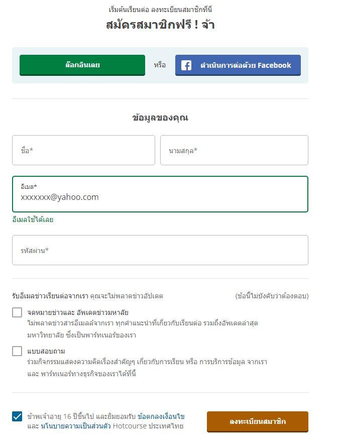Click the รหัสผ่าน password field
This screenshot has width=340, height=442.
[160, 250]
